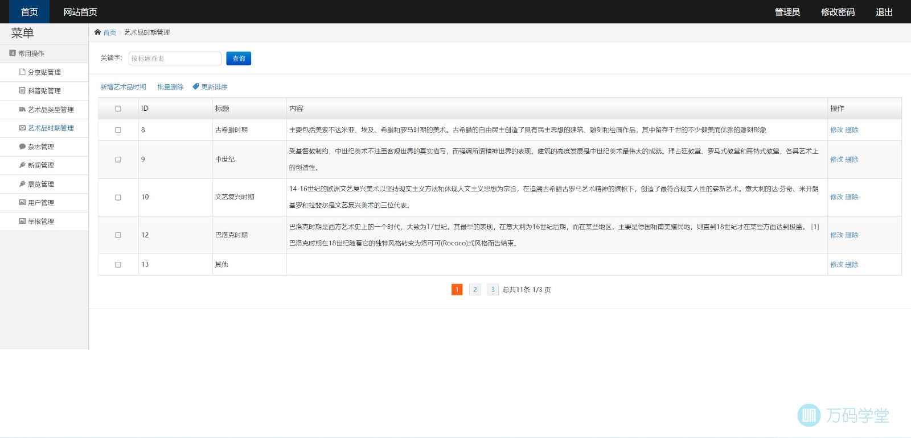Click the blue 查询 search button

[x=239, y=59]
